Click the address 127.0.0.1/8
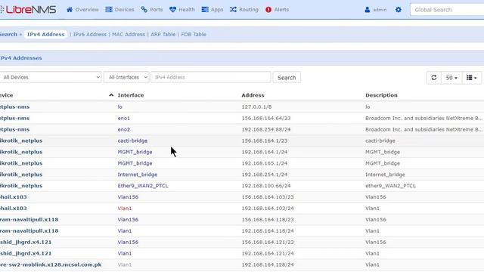The width and height of the screenshot is (484, 272). coord(256,107)
